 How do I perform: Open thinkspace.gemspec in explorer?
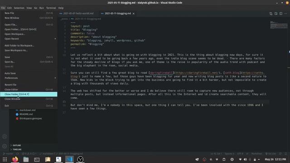[x=31, y=119]
